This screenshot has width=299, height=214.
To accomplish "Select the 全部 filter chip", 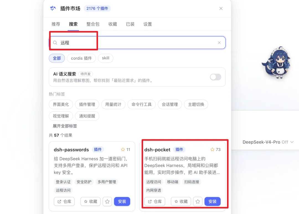I will pos(57,58).
